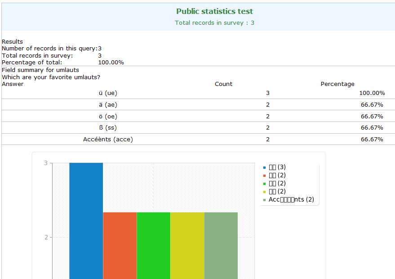This screenshot has width=395, height=279.
Task: Select the 'ß (ss)' answer row
Action: [108, 128]
